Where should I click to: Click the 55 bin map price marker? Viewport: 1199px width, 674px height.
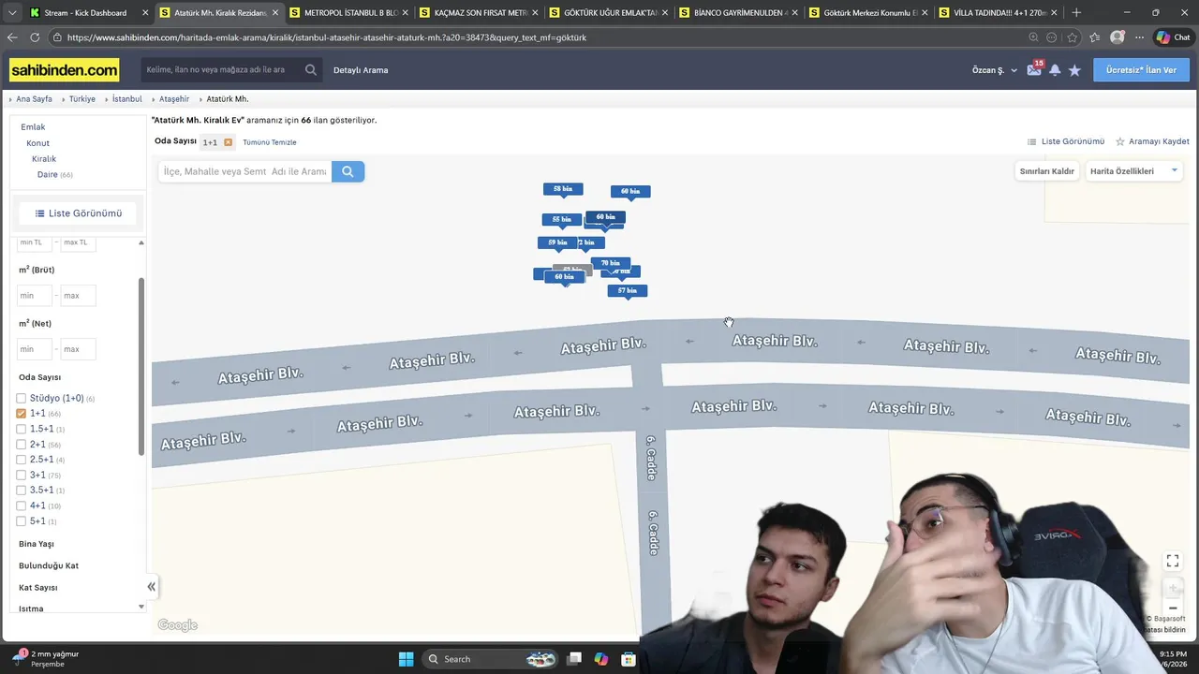(561, 220)
